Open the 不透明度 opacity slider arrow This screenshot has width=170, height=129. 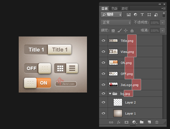[x=162, y=23]
